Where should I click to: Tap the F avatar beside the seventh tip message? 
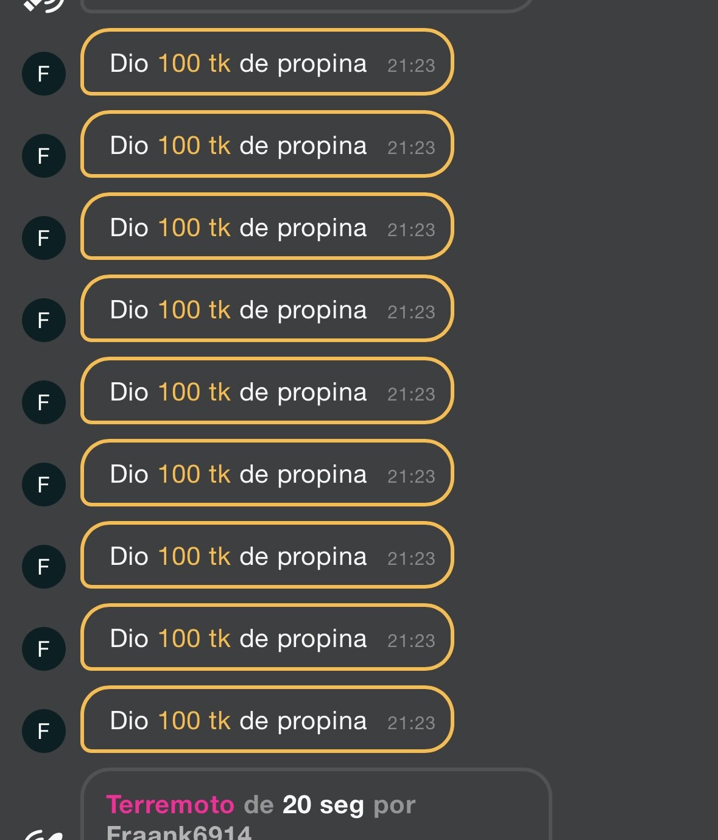pyautogui.click(x=44, y=567)
